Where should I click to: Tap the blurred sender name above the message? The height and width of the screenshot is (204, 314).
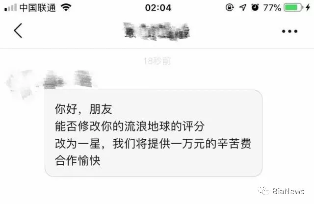pyautogui.click(x=68, y=79)
